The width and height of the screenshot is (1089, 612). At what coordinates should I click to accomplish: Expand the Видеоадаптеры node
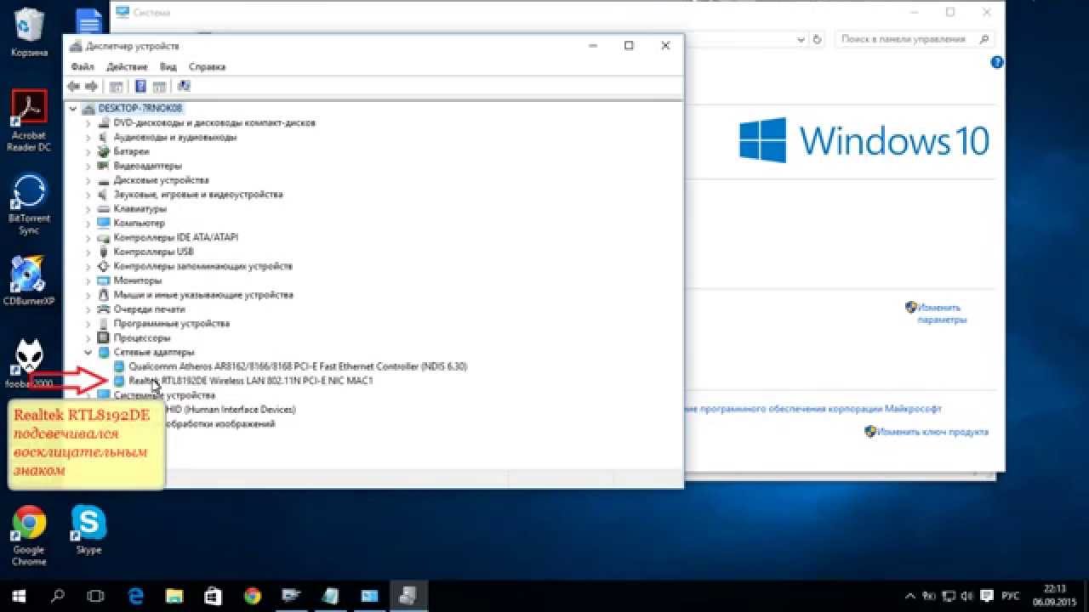point(88,166)
